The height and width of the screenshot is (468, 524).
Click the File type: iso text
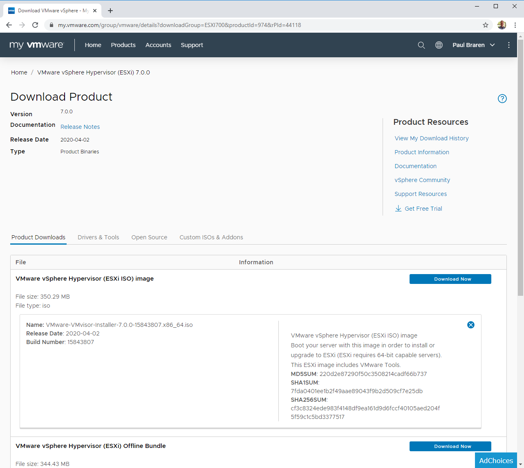[33, 306]
